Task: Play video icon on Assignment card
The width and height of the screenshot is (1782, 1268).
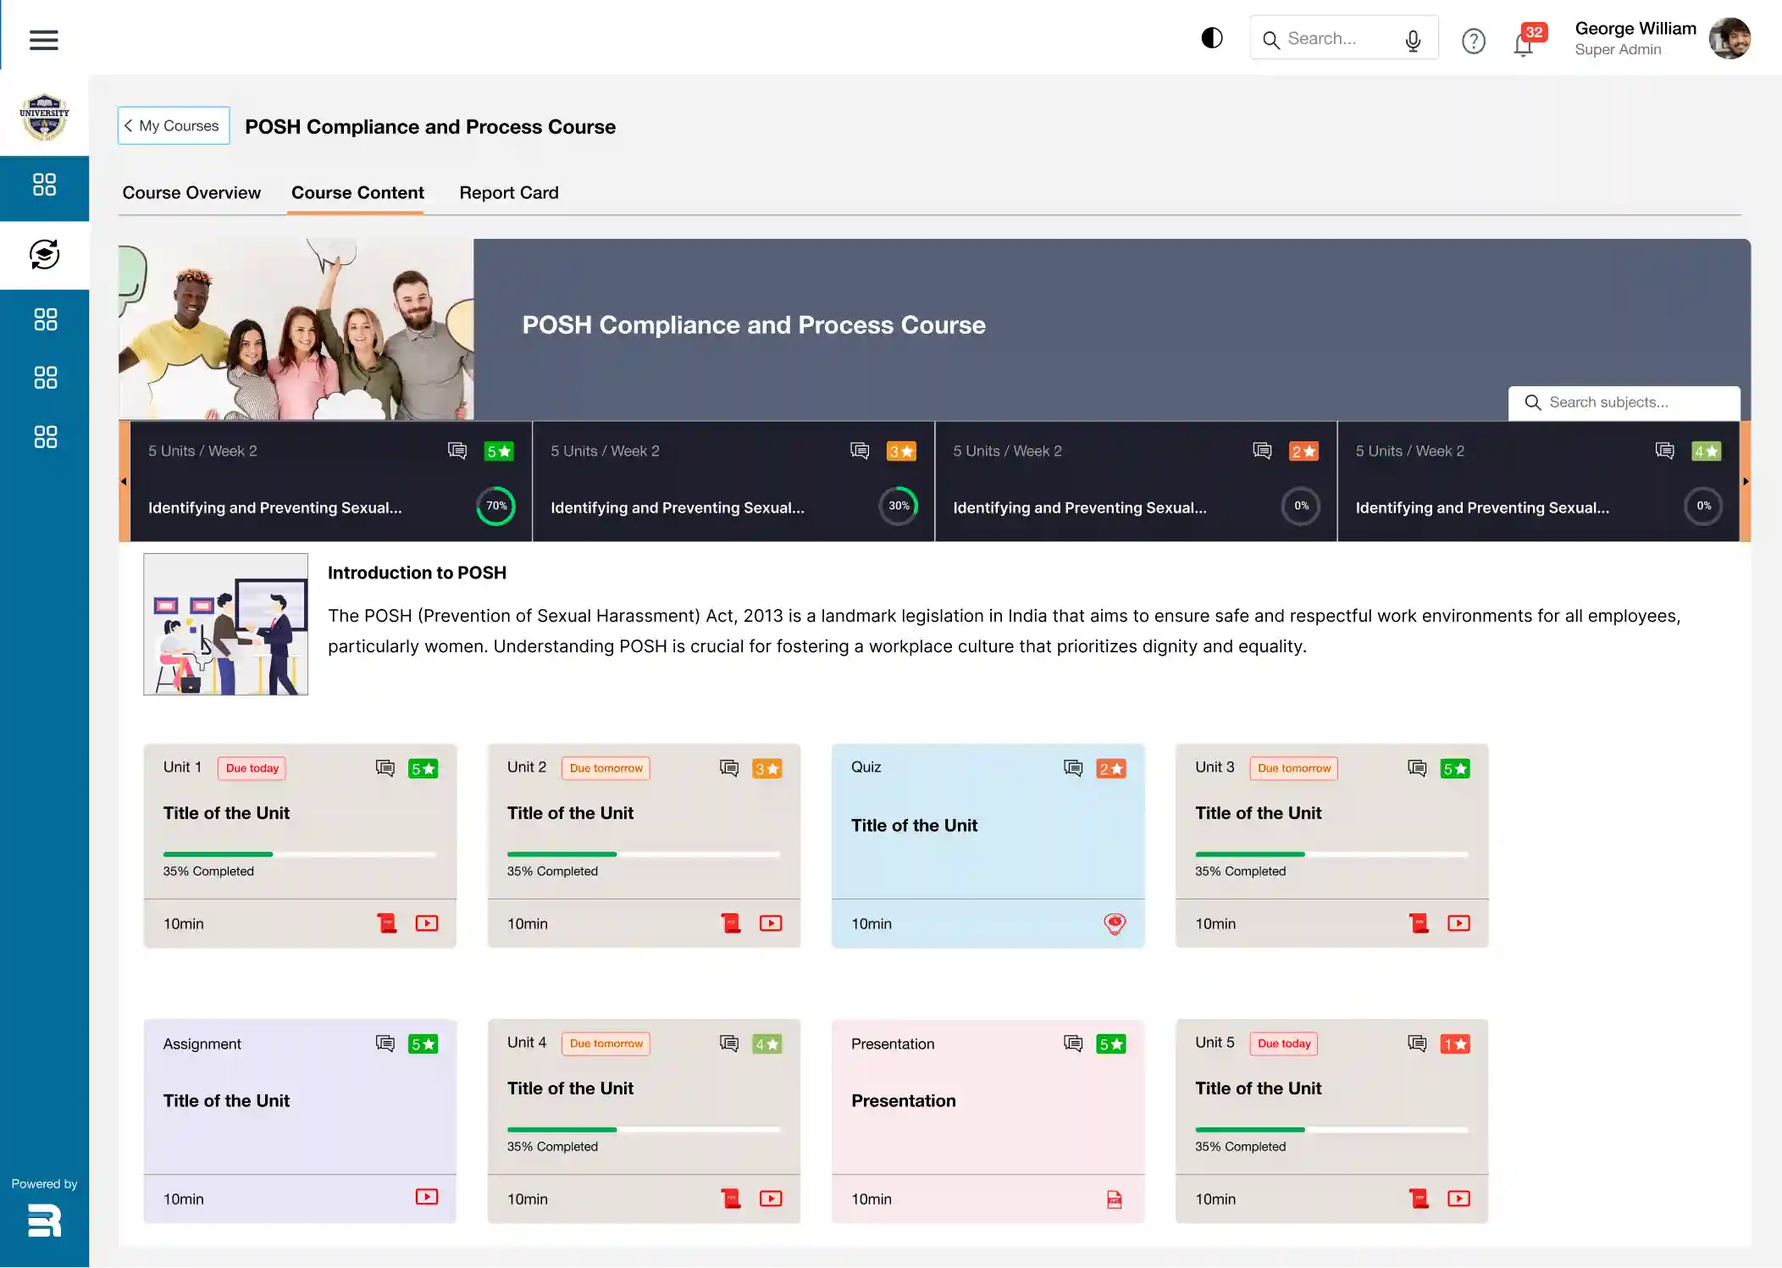Action: click(x=427, y=1197)
